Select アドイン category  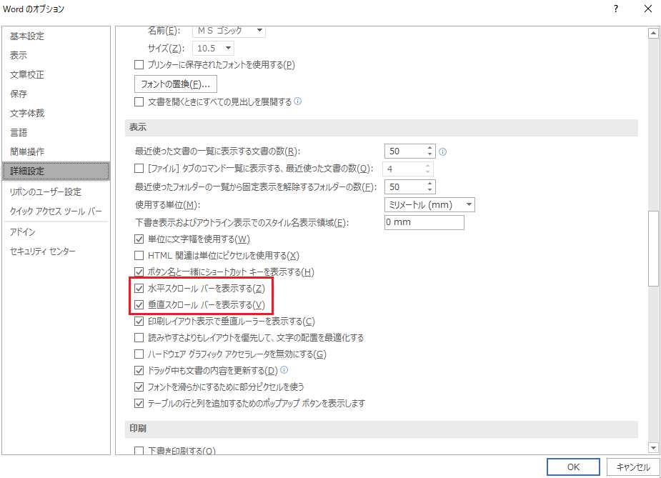[56, 231]
